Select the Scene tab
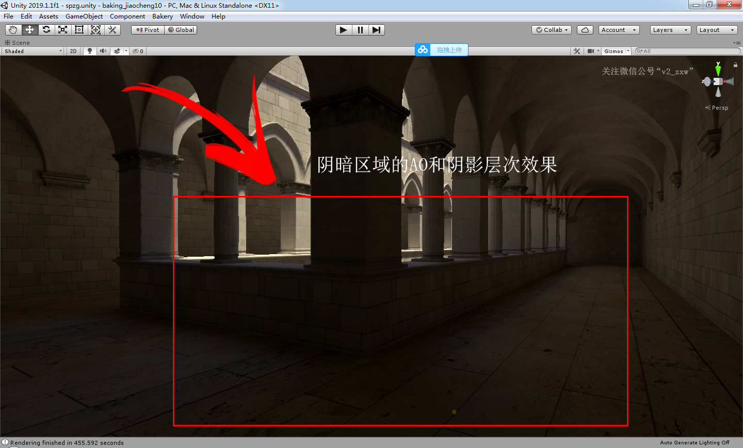Image resolution: width=743 pixels, height=448 pixels. pyautogui.click(x=17, y=43)
